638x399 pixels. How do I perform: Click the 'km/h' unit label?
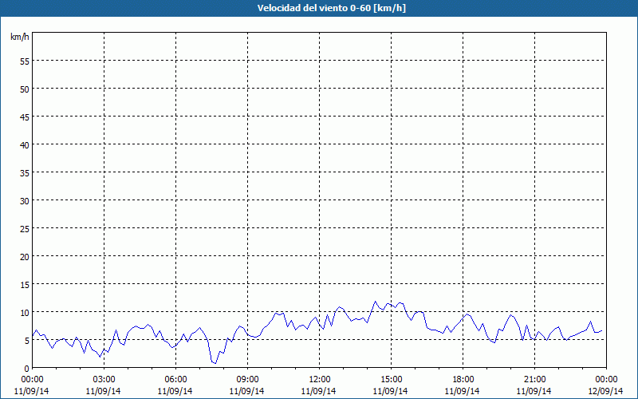pos(20,37)
